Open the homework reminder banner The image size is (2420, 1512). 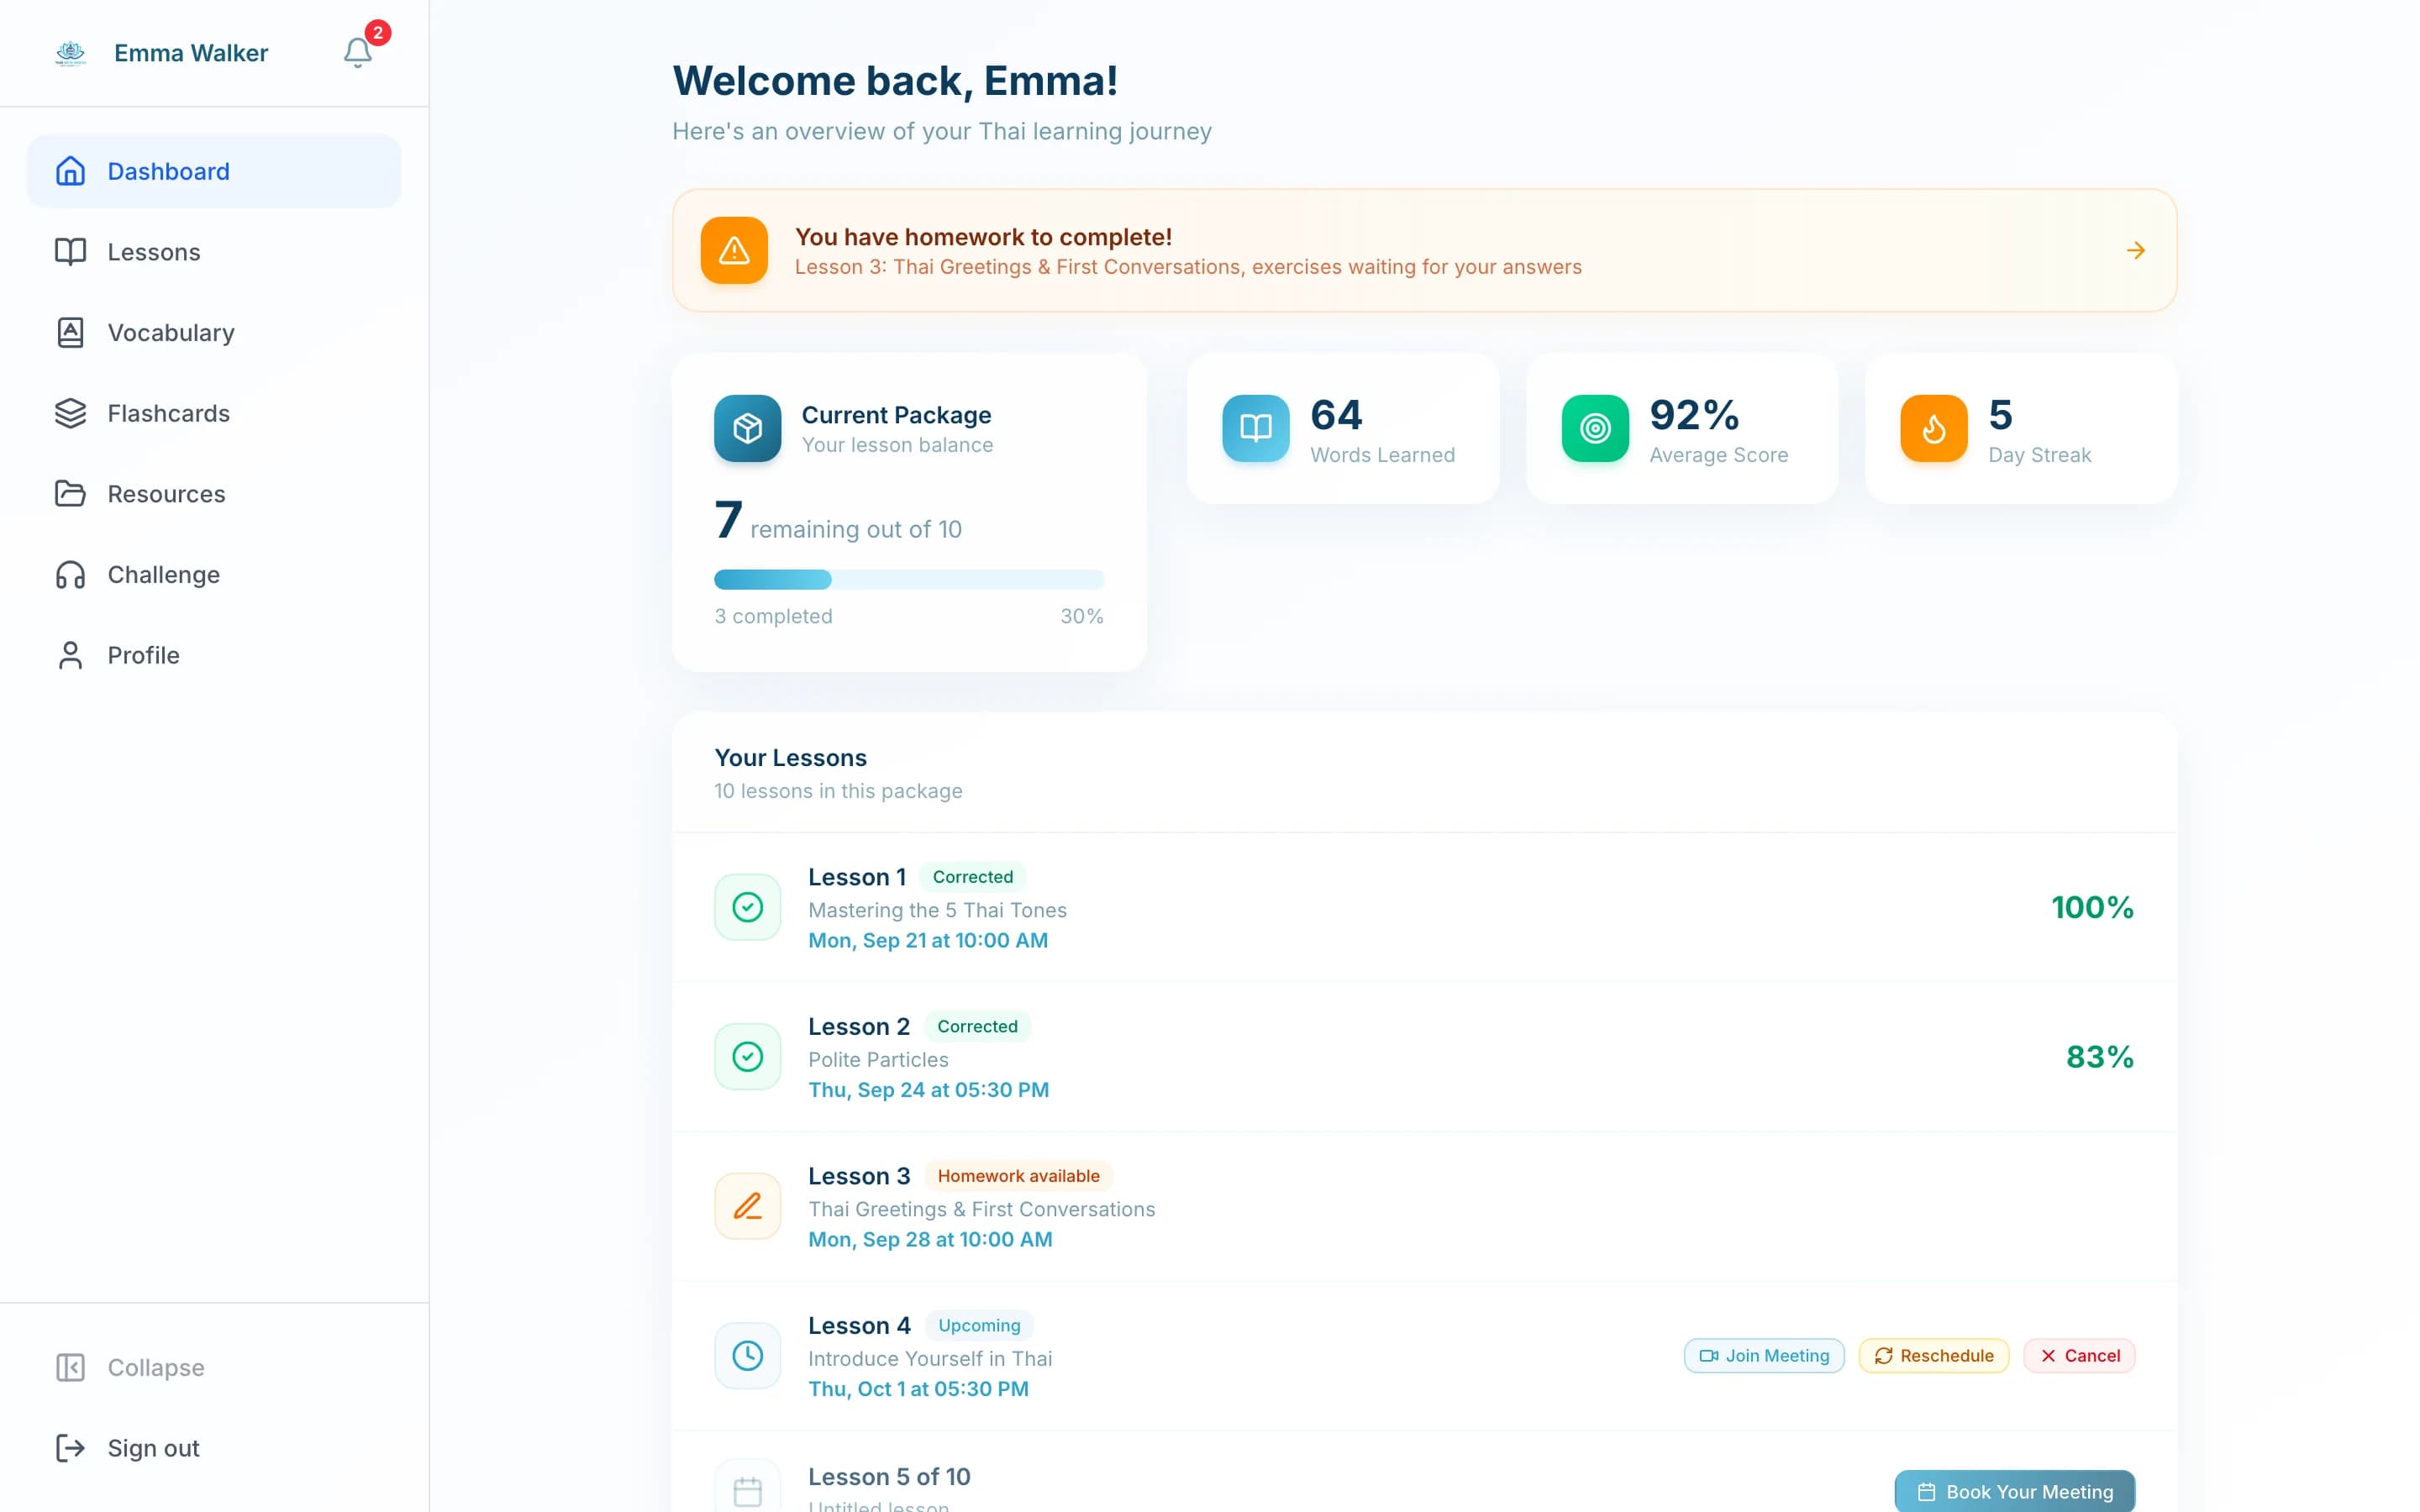click(1424, 250)
